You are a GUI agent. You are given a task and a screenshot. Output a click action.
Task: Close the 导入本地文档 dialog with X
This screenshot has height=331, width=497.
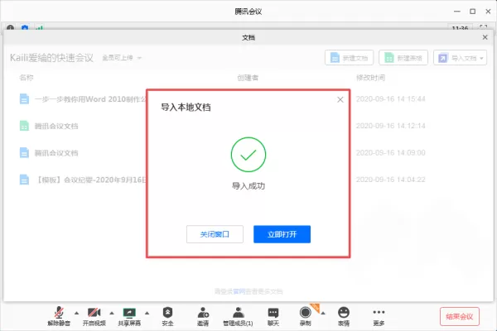point(340,100)
